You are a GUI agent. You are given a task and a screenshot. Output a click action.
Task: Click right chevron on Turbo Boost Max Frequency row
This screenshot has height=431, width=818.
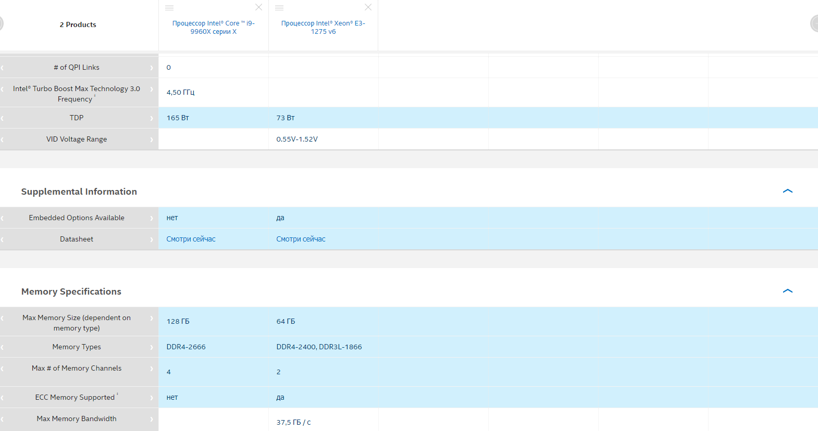point(152,89)
